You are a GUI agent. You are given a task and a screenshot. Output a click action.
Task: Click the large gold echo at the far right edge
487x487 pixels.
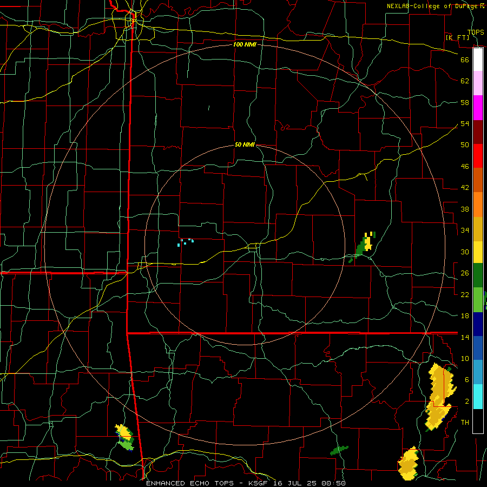pyautogui.click(x=440, y=397)
